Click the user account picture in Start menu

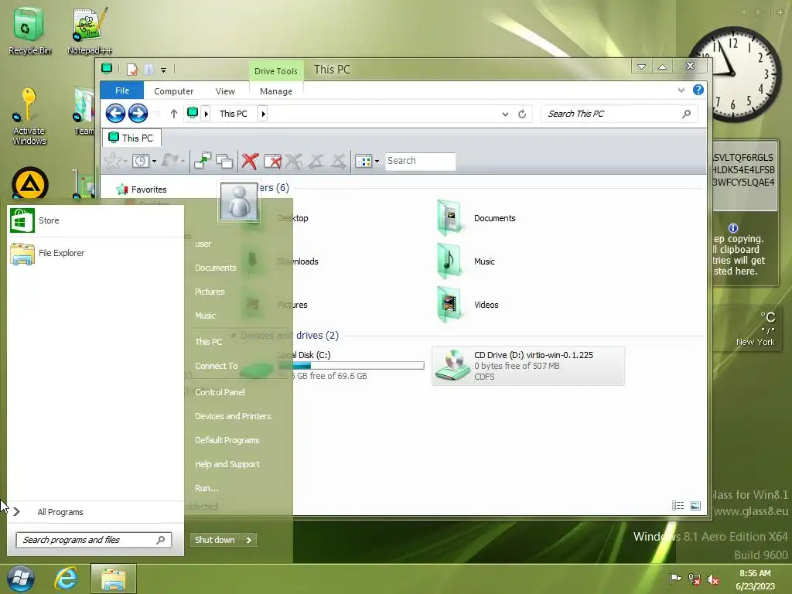point(239,202)
